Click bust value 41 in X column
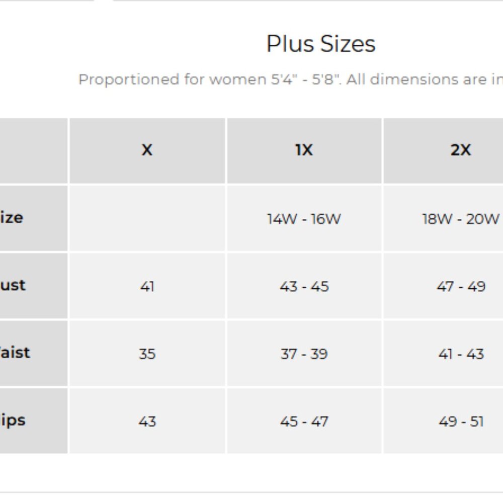 [147, 286]
